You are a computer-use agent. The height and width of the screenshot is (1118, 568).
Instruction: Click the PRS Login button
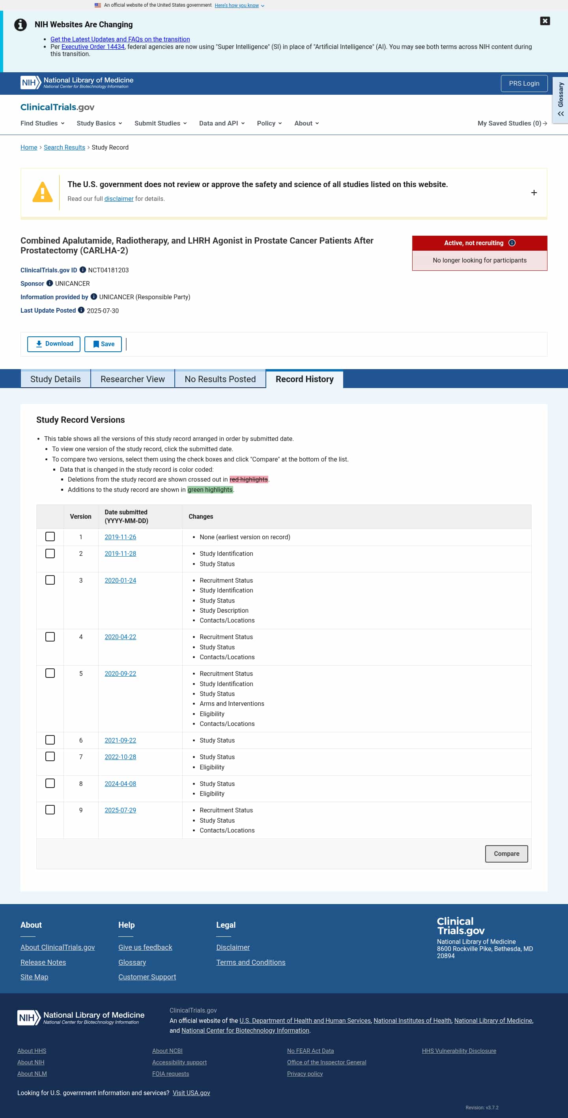coord(524,83)
